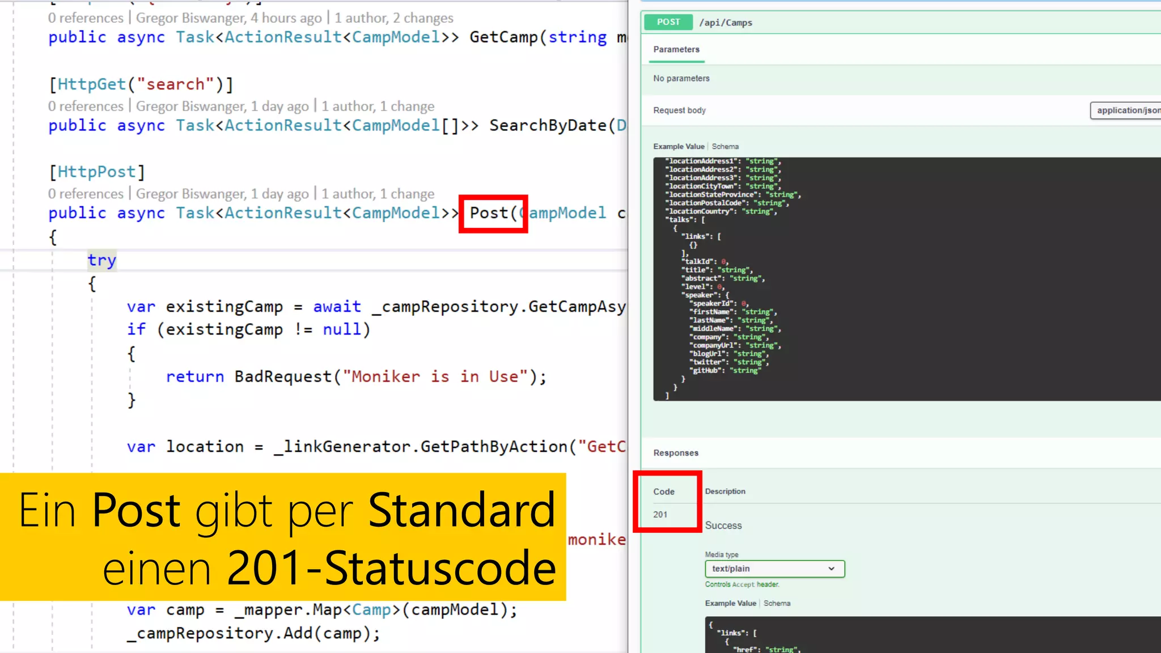Screen dimensions: 1161x653
Task: Open the text/plain media type dropdown
Action: coord(775,569)
